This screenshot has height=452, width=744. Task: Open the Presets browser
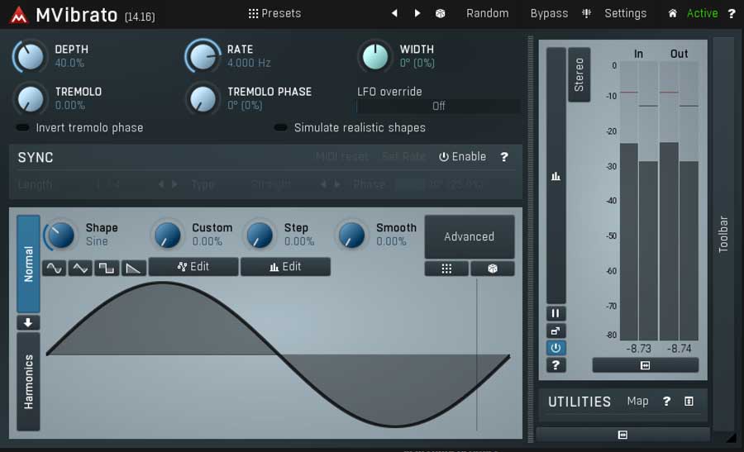(x=274, y=13)
